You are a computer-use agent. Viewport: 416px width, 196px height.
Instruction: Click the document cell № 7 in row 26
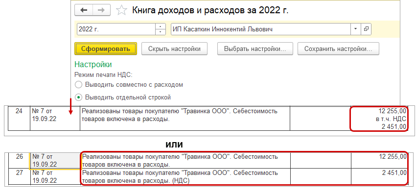(55, 160)
